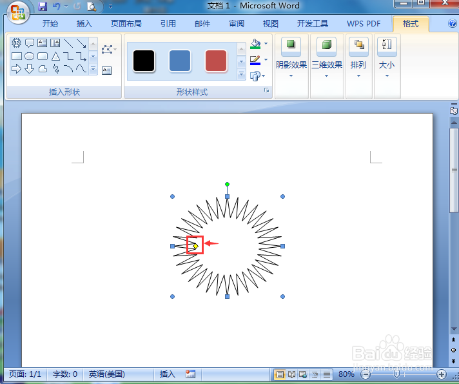Viewport: 459px width, 384px height.
Task: Click the change shape button
Action: (257, 76)
